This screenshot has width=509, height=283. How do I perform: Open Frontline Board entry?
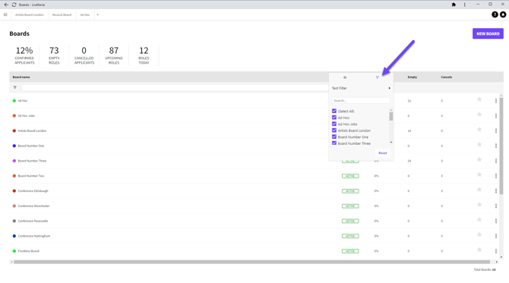point(28,251)
